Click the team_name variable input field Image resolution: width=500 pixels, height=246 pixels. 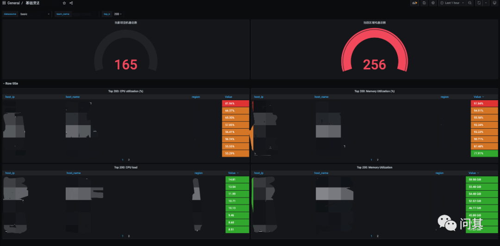click(x=86, y=14)
